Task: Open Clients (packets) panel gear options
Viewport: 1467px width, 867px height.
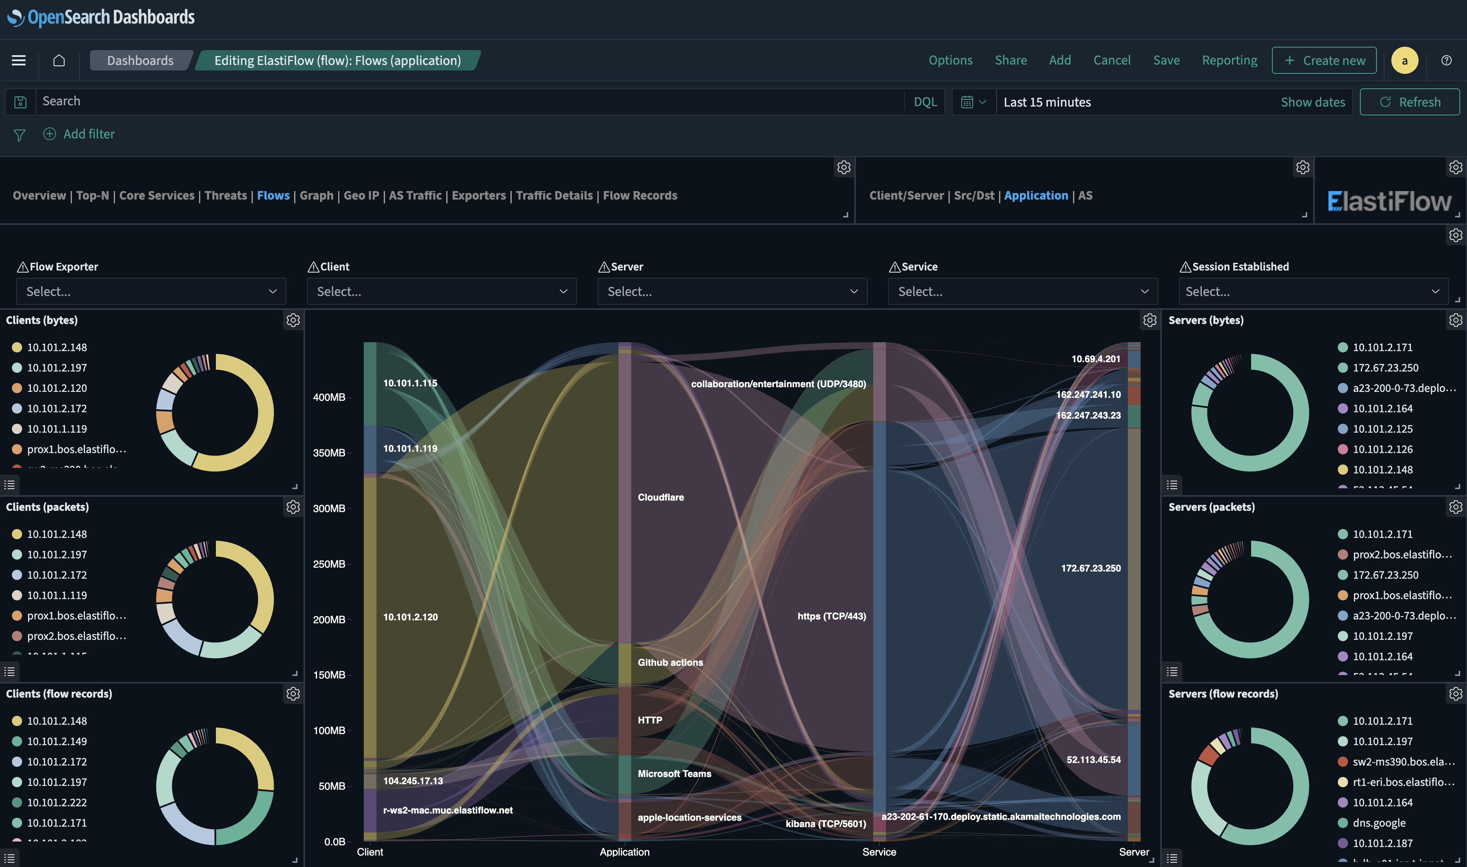Action: click(293, 507)
